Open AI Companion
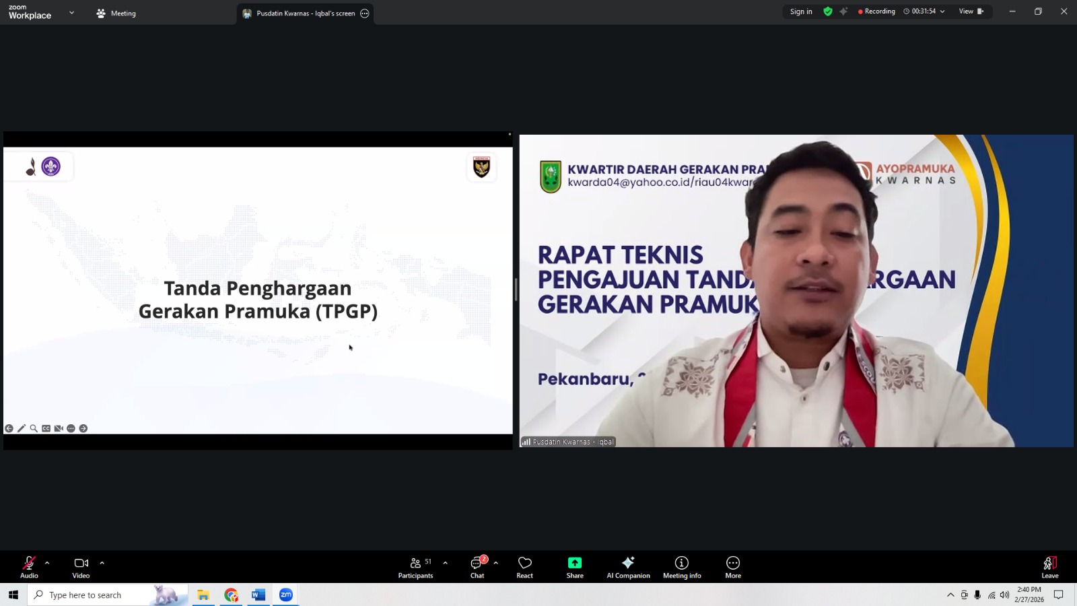The height and width of the screenshot is (606, 1077). pos(628,566)
